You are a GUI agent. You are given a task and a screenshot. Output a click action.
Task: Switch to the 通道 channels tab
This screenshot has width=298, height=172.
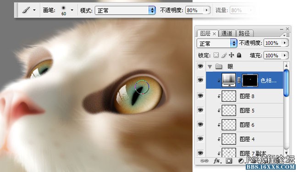click(x=227, y=33)
